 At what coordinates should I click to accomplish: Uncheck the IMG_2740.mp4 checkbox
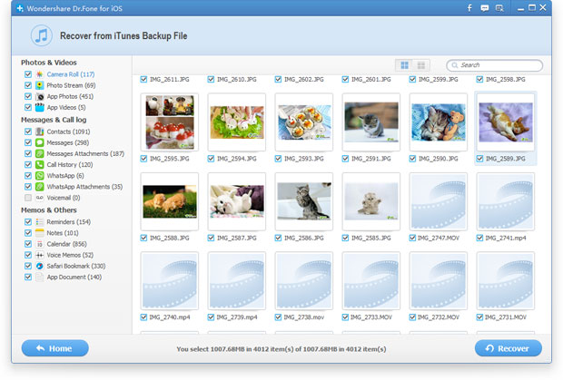[143, 317]
